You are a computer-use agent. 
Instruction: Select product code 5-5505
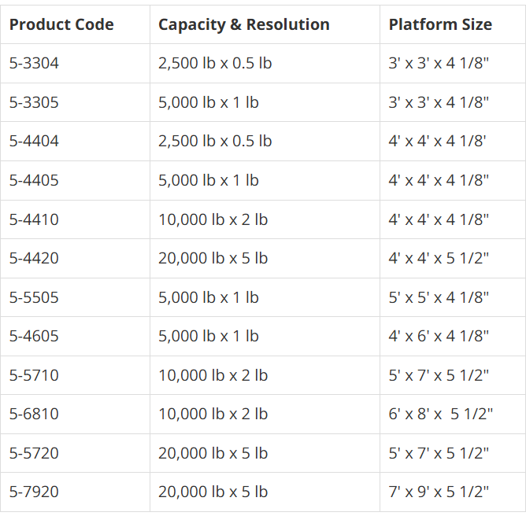point(34,297)
